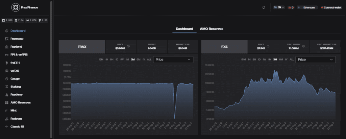Open Staking from the sidebar

click(x=16, y=87)
